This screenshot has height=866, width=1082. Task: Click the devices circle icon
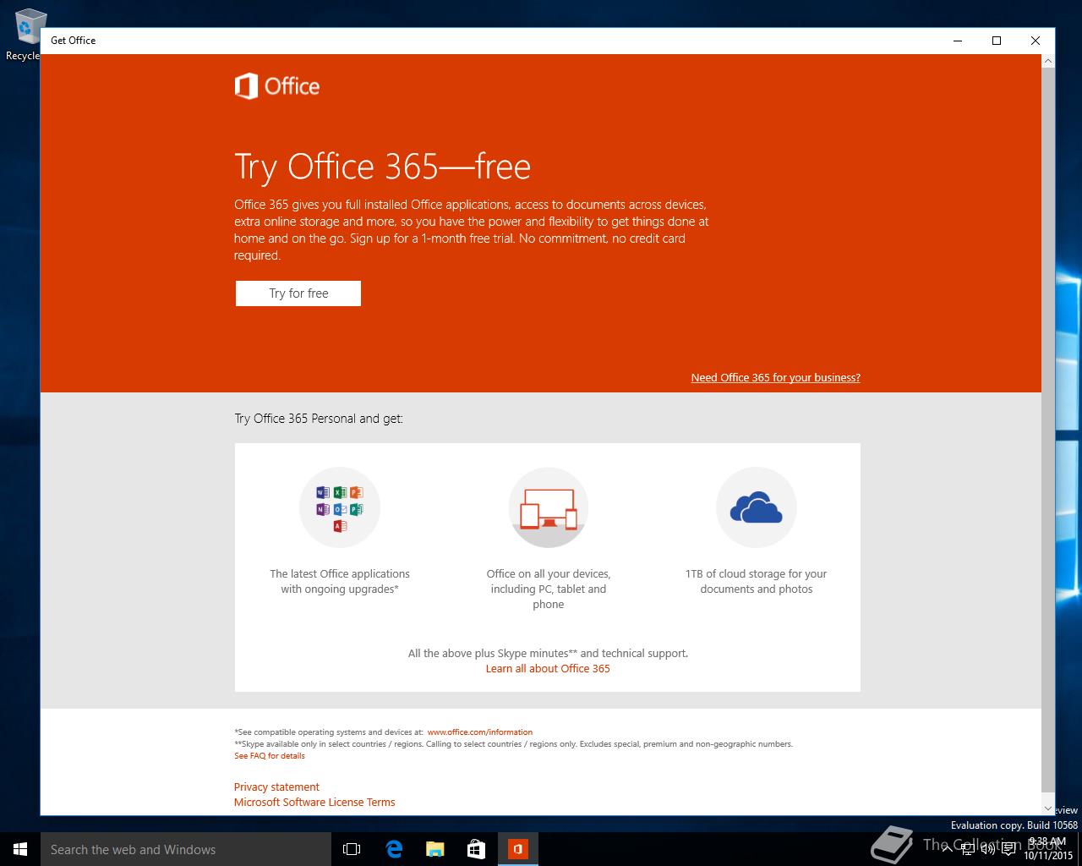(549, 507)
